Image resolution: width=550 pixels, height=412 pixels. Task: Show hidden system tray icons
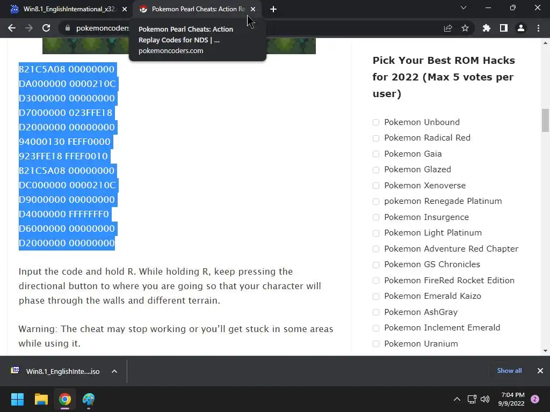[457, 399]
